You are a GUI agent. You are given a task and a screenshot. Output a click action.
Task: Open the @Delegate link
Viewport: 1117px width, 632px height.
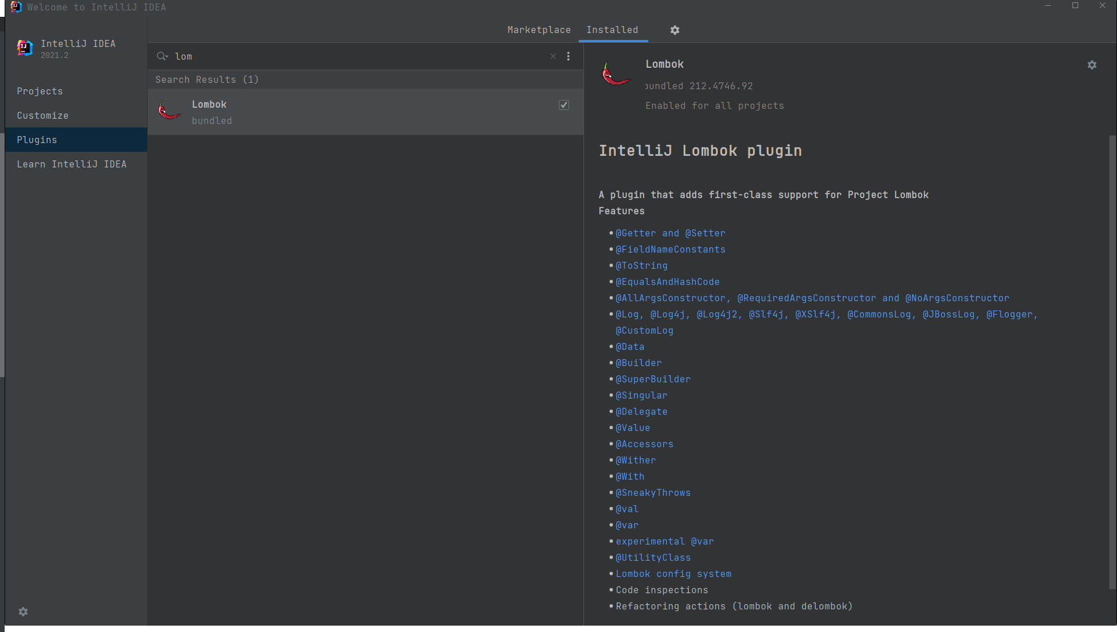click(641, 411)
